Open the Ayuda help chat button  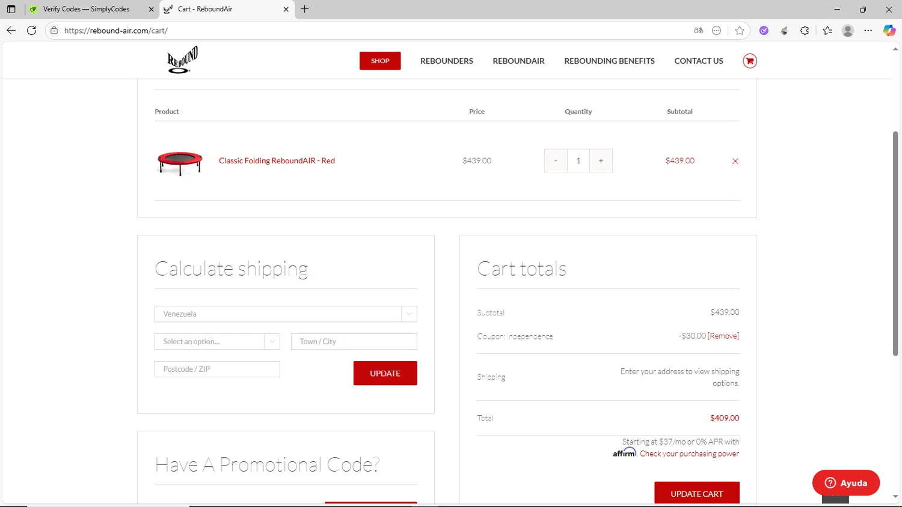(845, 483)
